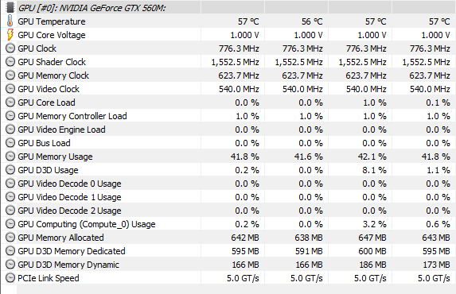
Task: Click the gauge icon beside GPU Core Load
Action: pos(10,103)
